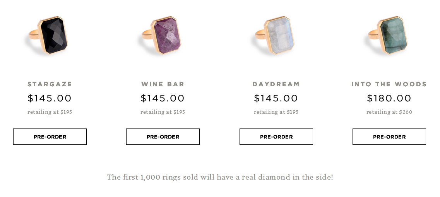440x197 pixels.
Task: Click the Wine Bar $145.00 price
Action: point(163,98)
